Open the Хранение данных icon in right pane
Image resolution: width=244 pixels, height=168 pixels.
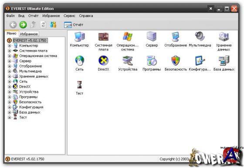(224, 37)
